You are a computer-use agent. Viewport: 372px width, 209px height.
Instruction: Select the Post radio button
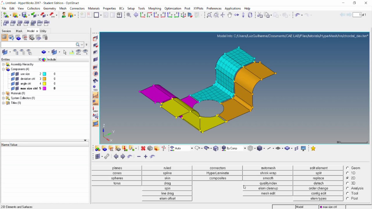click(347, 198)
